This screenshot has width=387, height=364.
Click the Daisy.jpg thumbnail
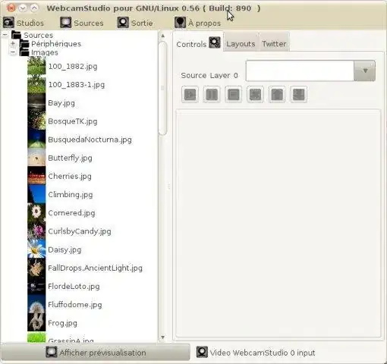[x=36, y=249]
